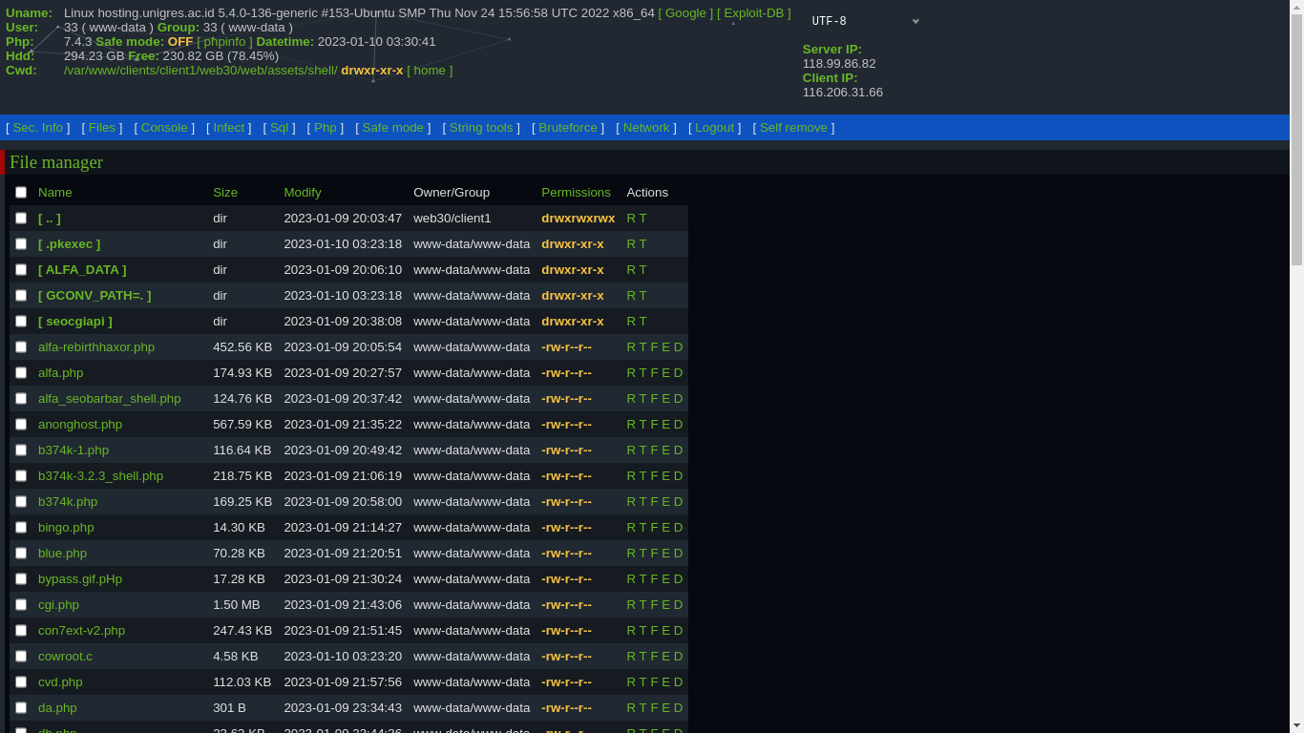The image size is (1304, 733).
Task: Sort by the Permissions column header
Action: [x=576, y=193]
